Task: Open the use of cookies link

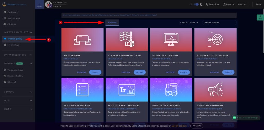Action: point(179,126)
